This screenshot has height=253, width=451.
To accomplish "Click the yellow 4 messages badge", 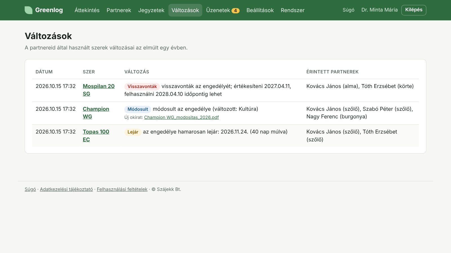I will pyautogui.click(x=235, y=11).
